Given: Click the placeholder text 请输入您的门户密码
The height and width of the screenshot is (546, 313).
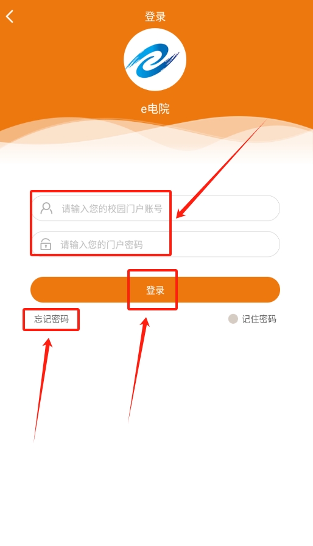Looking at the screenshot, I should coord(102,245).
